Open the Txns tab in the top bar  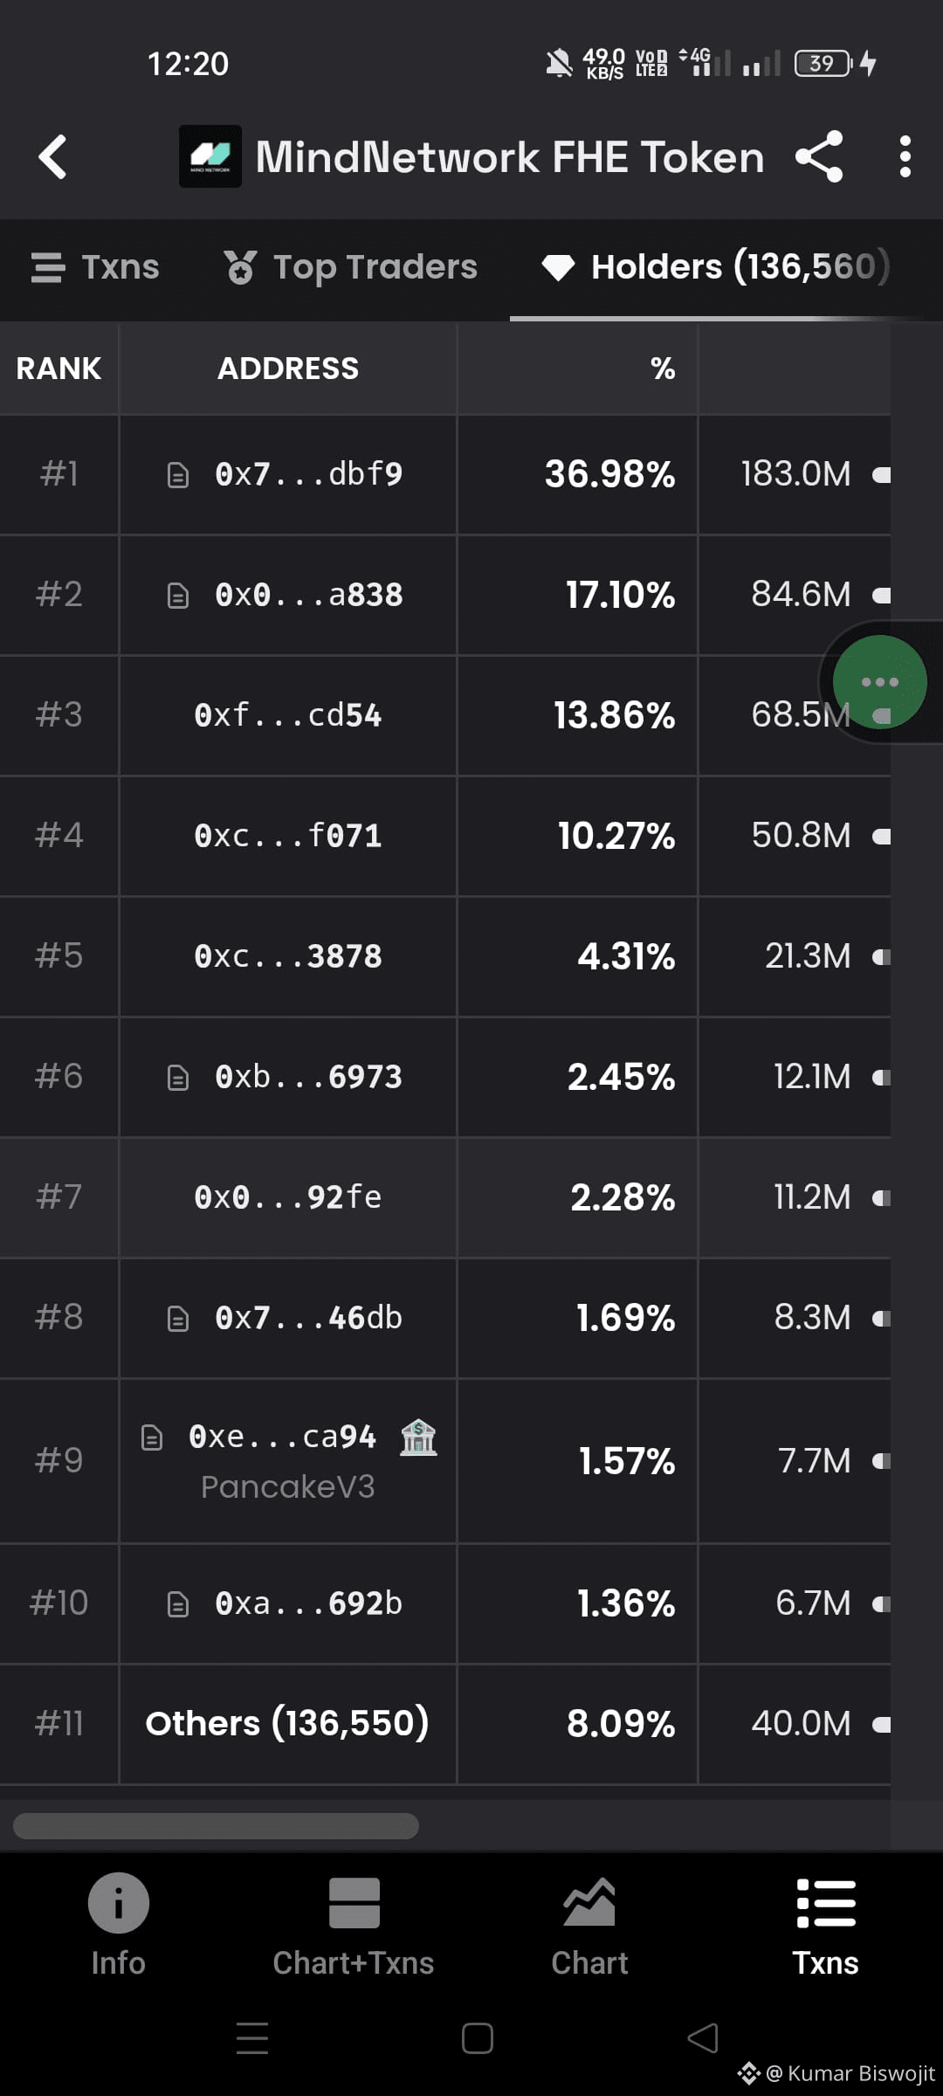click(x=95, y=267)
